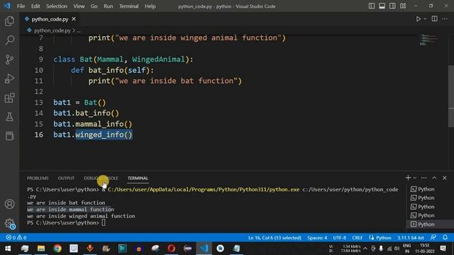Open feedback icon in status bar
454x255 pixels.
point(433,237)
